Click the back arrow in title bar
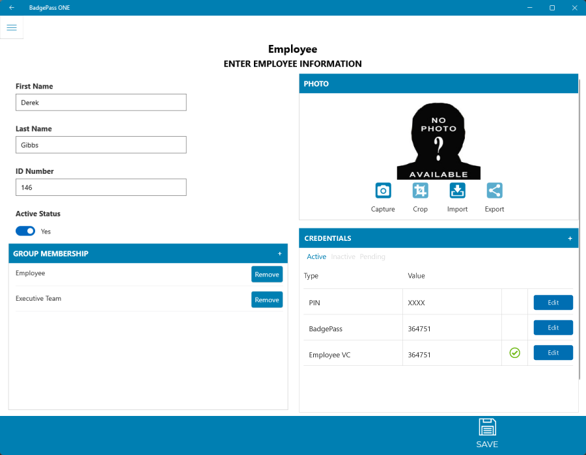 tap(12, 8)
